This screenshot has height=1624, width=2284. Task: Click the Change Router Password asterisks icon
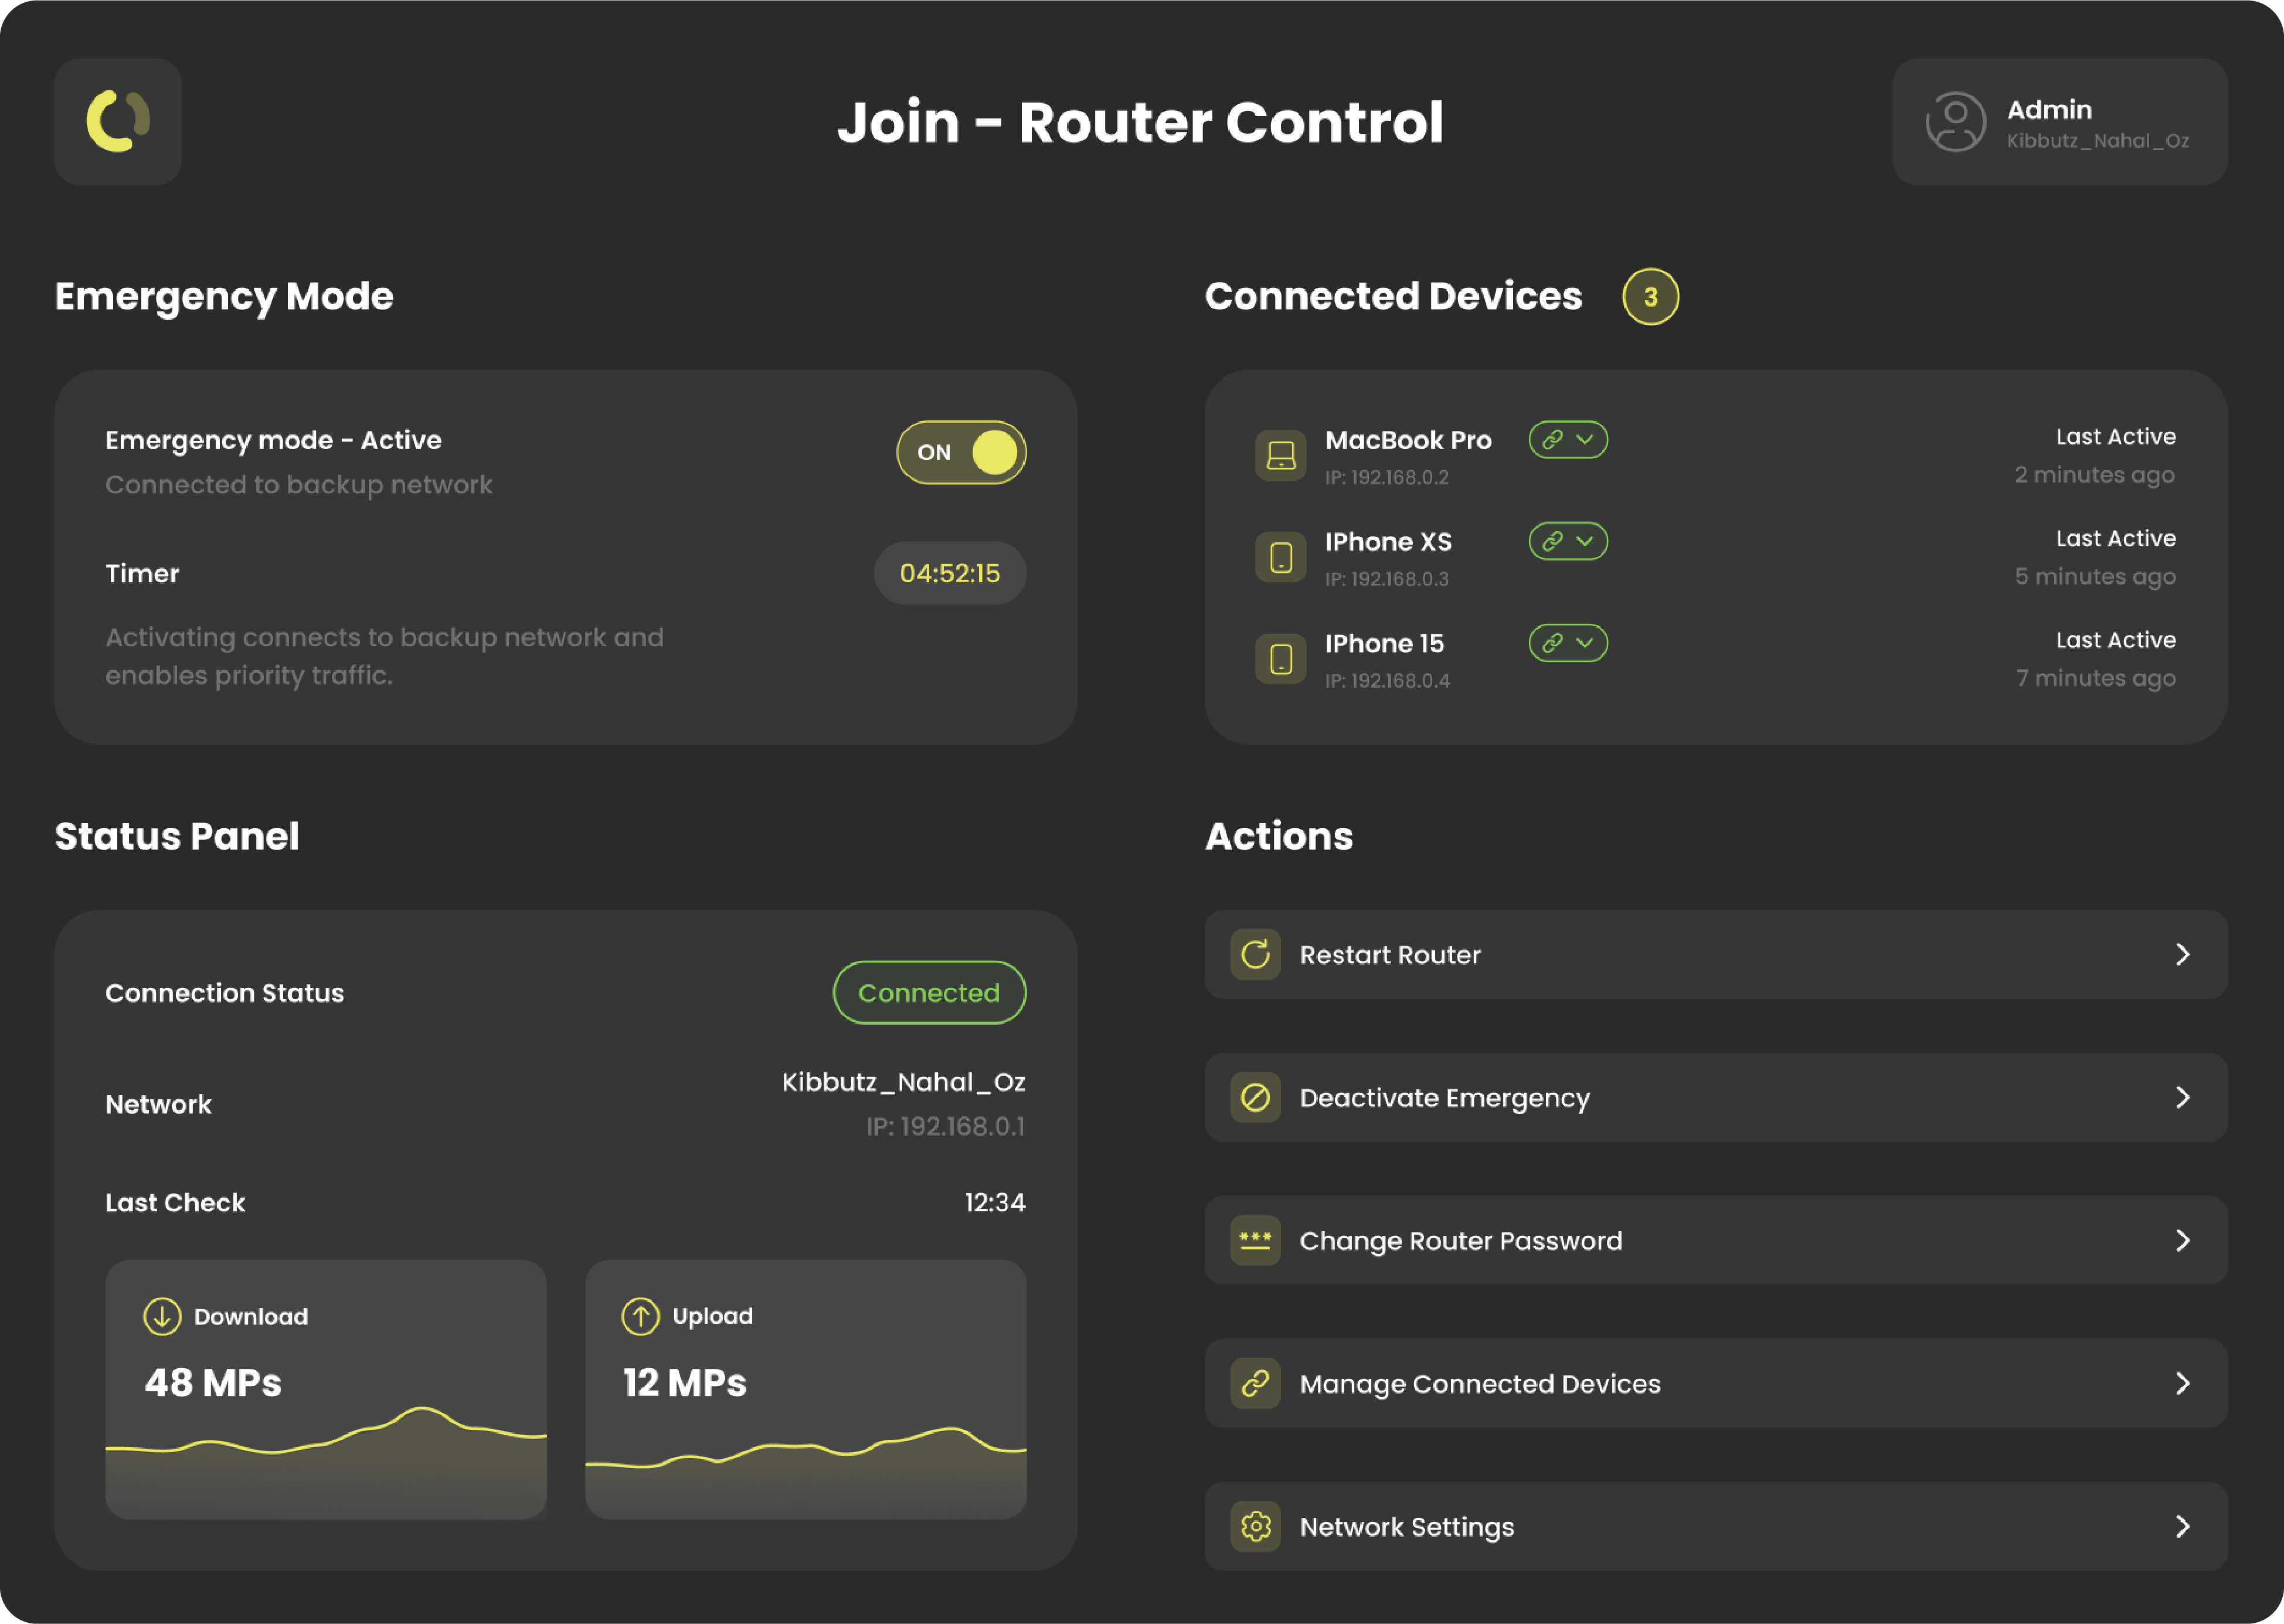tap(1255, 1241)
